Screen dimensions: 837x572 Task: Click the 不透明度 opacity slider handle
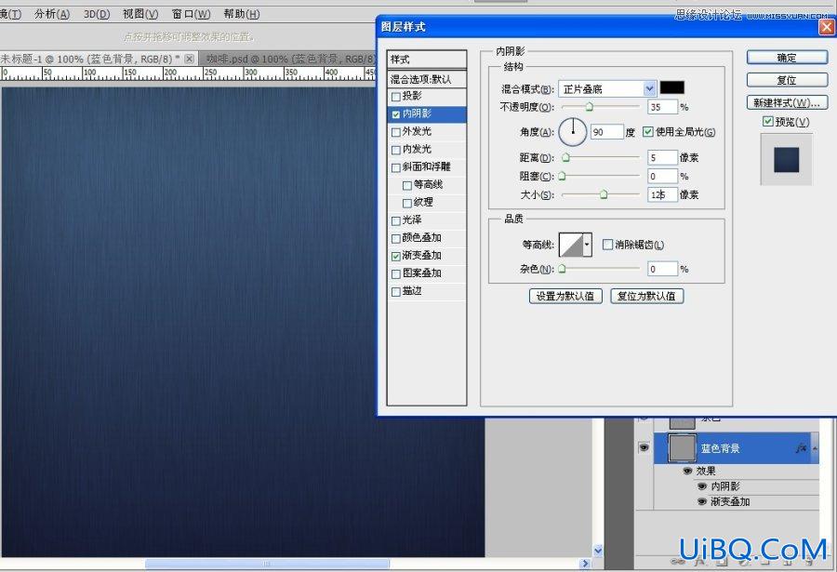[589, 107]
